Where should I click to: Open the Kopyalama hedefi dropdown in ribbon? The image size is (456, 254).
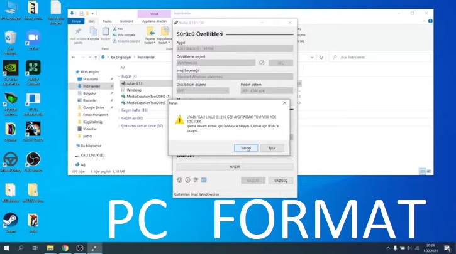pos(164,35)
